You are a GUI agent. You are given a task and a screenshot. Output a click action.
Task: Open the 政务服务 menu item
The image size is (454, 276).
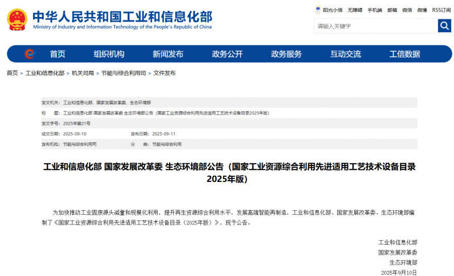coord(286,54)
